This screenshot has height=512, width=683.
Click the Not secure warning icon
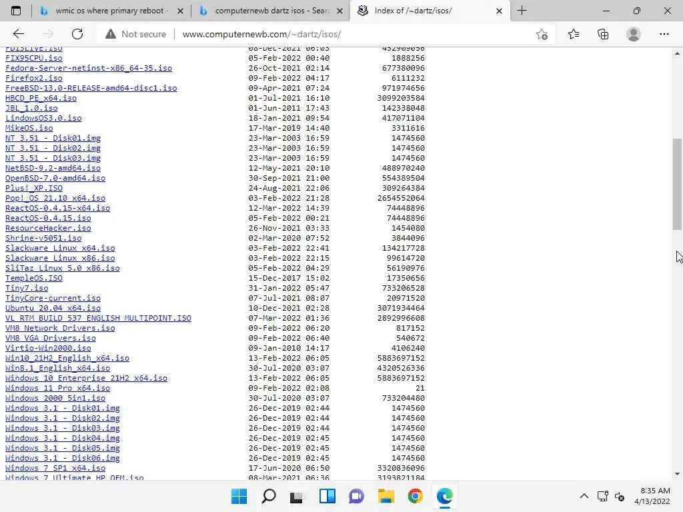coord(111,34)
